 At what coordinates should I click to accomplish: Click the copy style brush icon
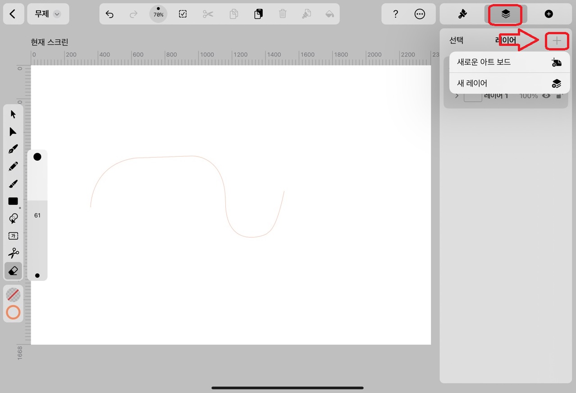[306, 14]
